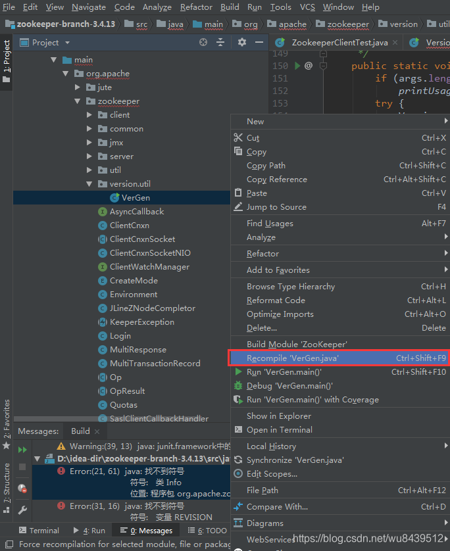450x551 pixels.
Task: Open the Navigate menu
Action: (x=89, y=7)
